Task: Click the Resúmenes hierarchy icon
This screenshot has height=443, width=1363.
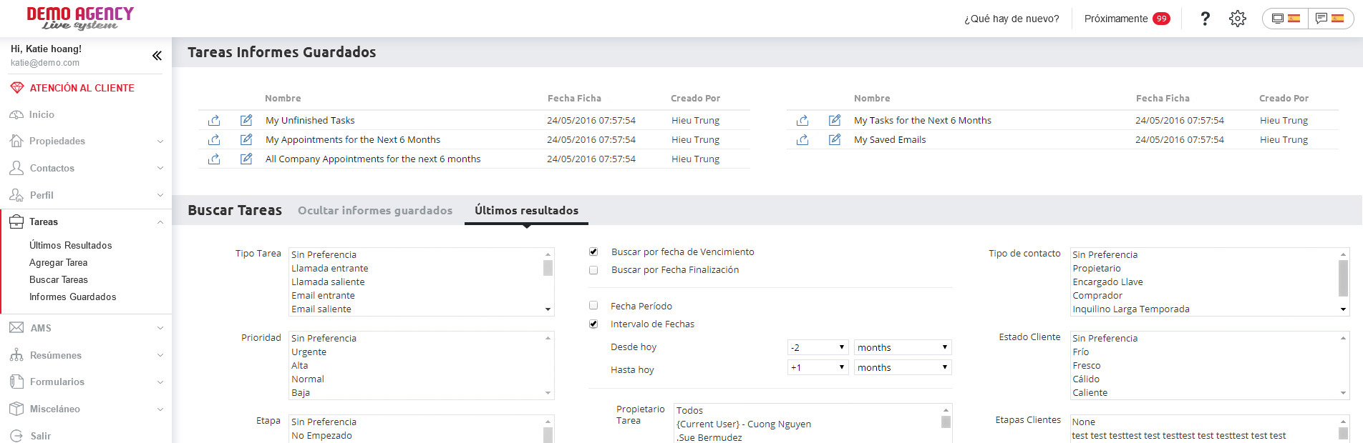Action: (16, 355)
